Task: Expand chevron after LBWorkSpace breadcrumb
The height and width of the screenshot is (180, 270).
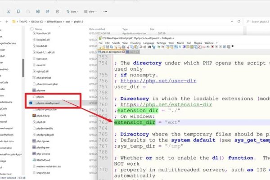Action: [x=64, y=22]
